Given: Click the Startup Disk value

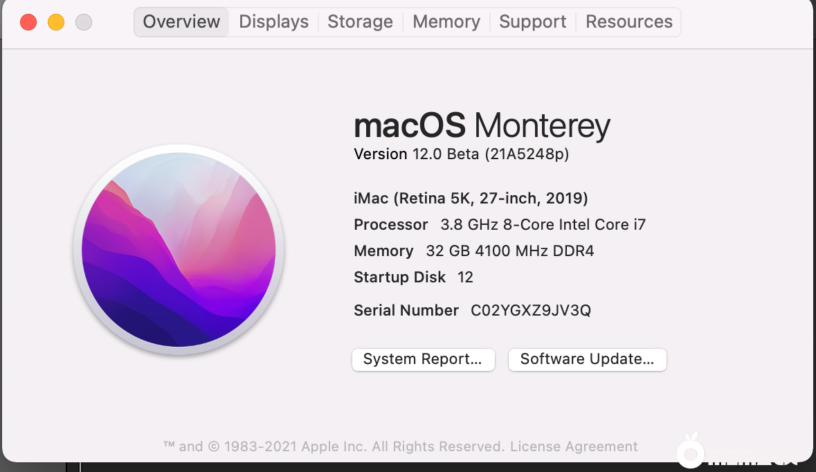Looking at the screenshot, I should coord(465,278).
